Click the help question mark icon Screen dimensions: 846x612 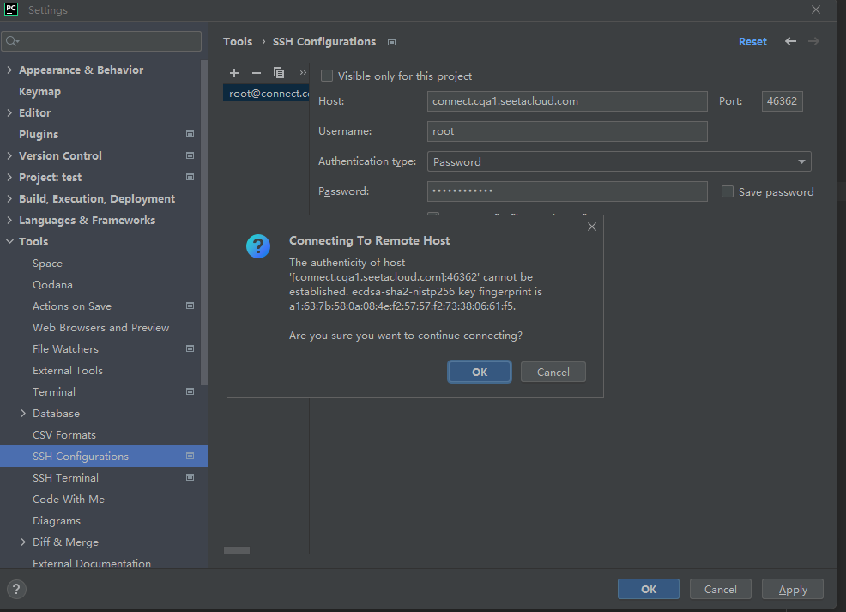[x=16, y=589]
